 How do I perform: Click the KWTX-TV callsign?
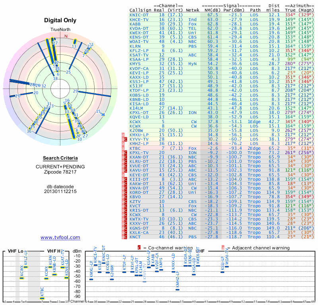click(139, 219)
